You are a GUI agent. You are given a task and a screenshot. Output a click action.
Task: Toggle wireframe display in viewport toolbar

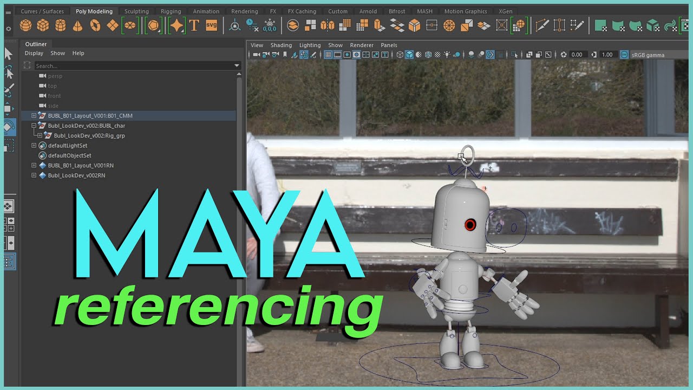(x=400, y=55)
